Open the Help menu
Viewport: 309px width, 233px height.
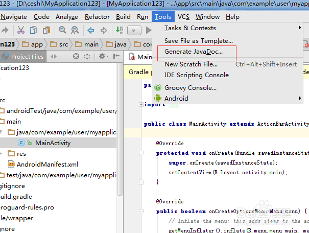pos(232,17)
